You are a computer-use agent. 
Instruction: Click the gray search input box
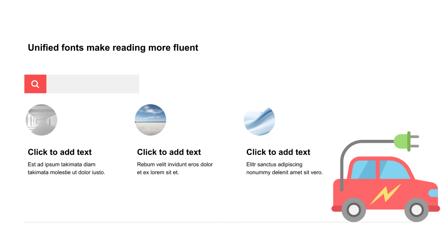[93, 84]
